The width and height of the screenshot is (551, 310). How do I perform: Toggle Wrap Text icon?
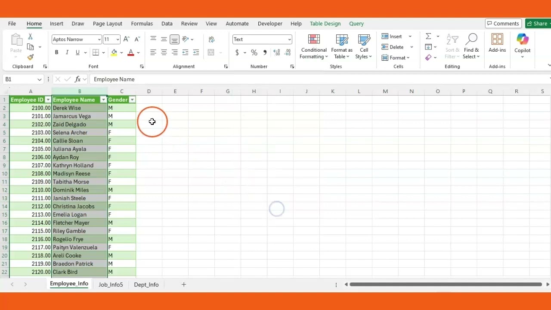(211, 39)
